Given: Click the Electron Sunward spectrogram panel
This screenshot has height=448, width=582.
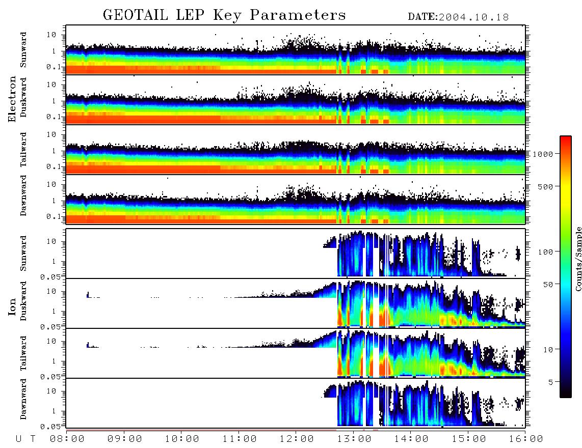Looking at the screenshot, I should point(296,50).
